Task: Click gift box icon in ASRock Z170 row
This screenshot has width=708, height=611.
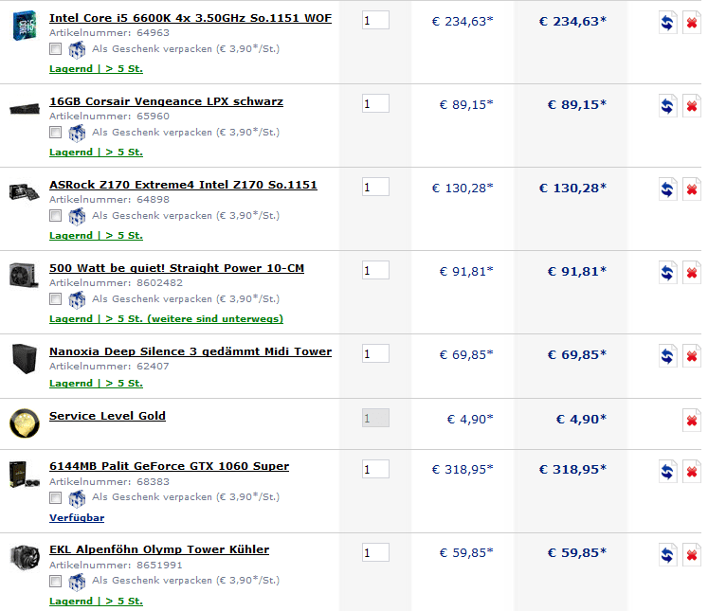Action: pos(77,216)
